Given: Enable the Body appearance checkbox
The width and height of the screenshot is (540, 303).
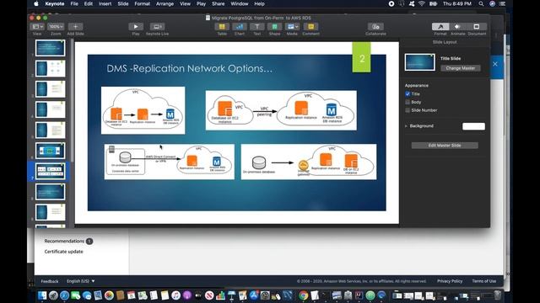Looking at the screenshot, I should click(408, 102).
